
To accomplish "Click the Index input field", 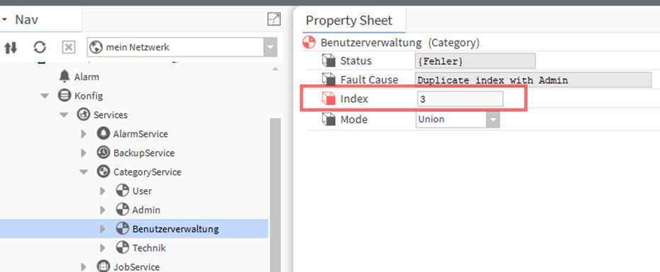I will 460,99.
